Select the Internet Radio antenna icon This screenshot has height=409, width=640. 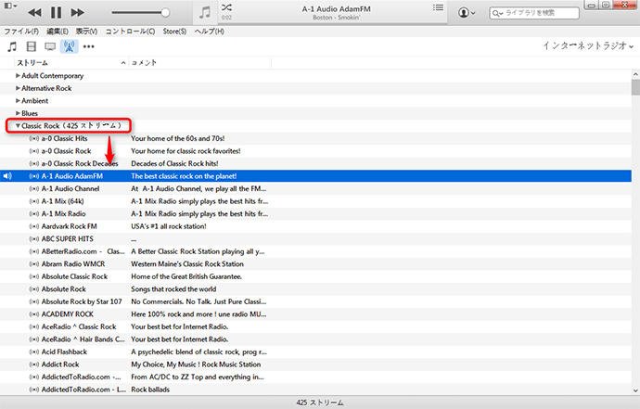70,46
